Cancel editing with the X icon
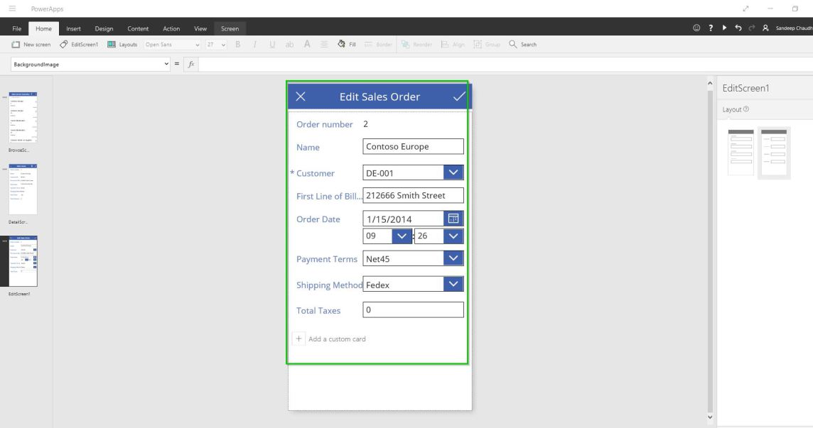 tap(300, 97)
